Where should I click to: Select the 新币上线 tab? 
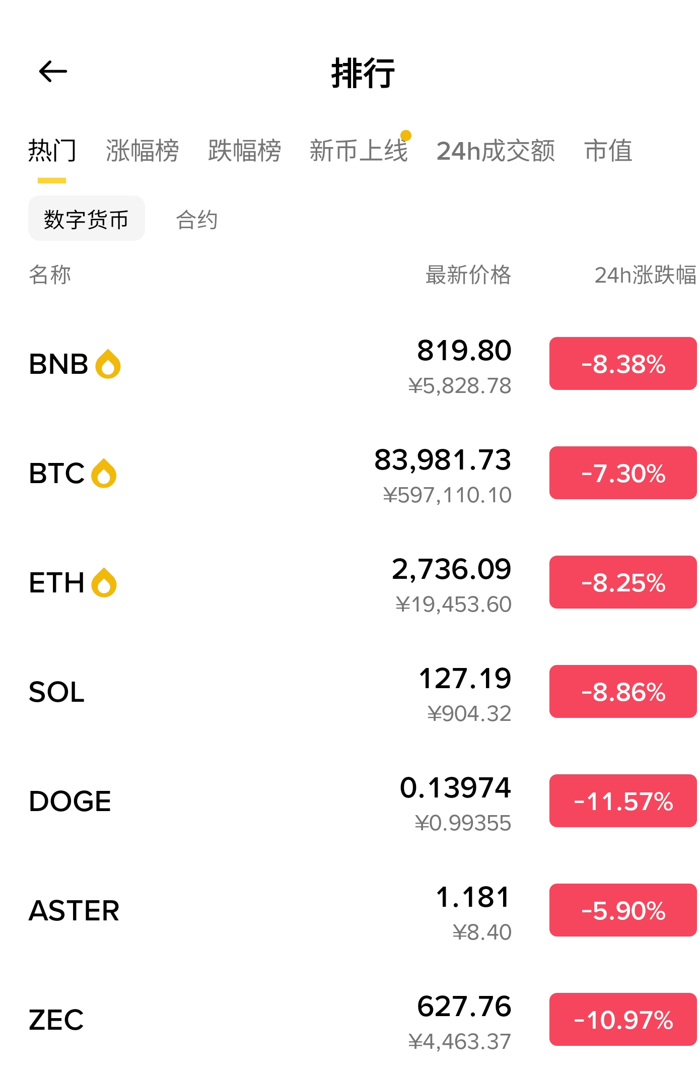coord(358,151)
